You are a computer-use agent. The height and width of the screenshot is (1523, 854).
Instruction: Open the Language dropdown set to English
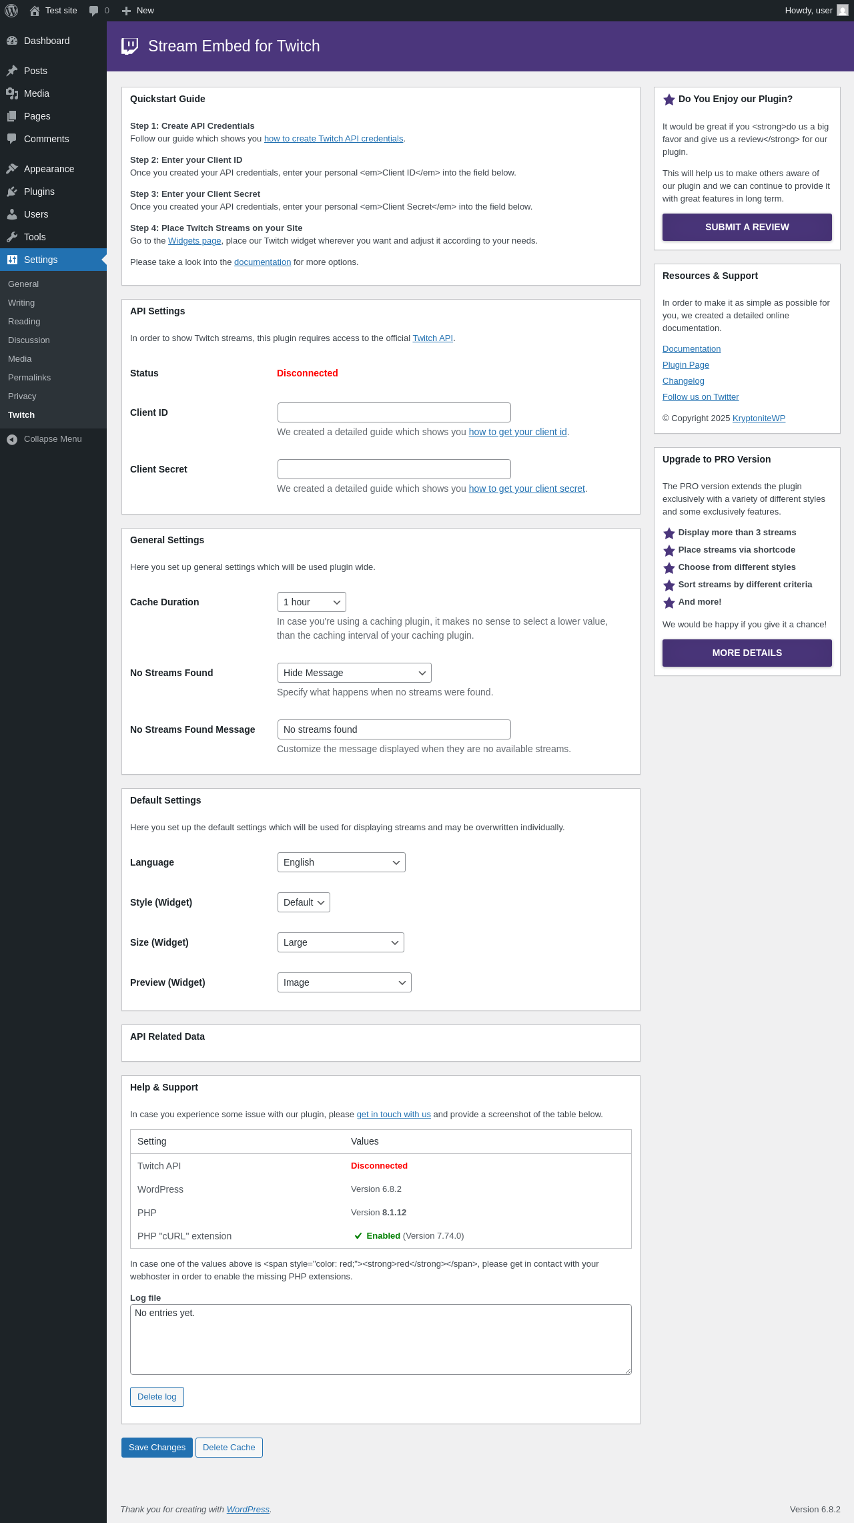[x=342, y=862]
